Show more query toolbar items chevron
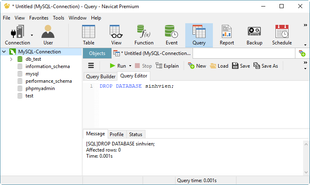Viewport: 310px width, 185px height. click(306, 63)
